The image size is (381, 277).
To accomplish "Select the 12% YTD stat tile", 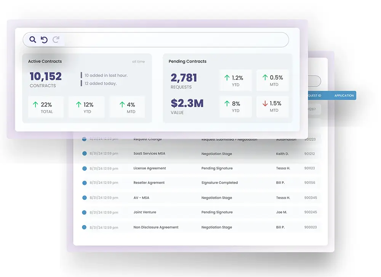I will coord(86,107).
